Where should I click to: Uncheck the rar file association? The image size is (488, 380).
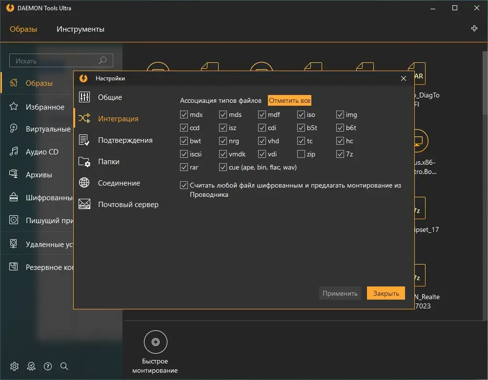tap(184, 167)
